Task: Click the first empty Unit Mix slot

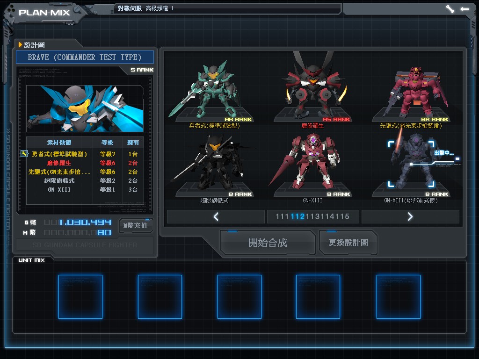Action: [80, 297]
